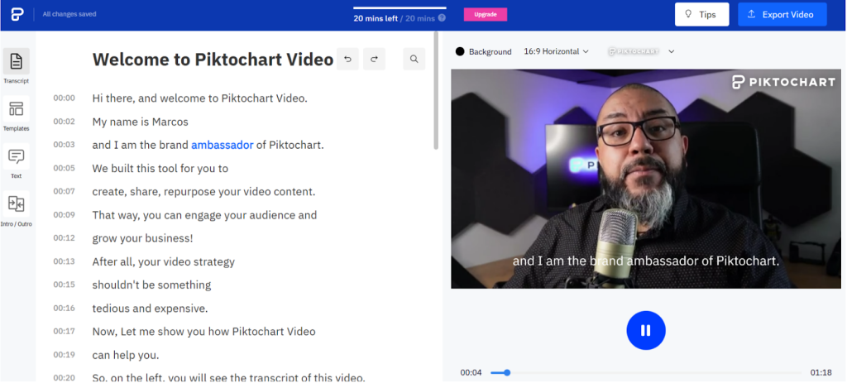Image resolution: width=847 pixels, height=383 pixels.
Task: Pick the black Background color swatch
Action: [460, 51]
